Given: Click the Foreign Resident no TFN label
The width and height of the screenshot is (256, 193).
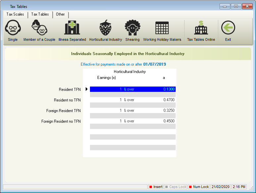Looking at the screenshot, I should click(61, 121).
